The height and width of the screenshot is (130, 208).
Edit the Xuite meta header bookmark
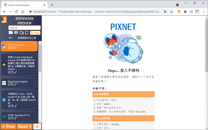[15, 106]
